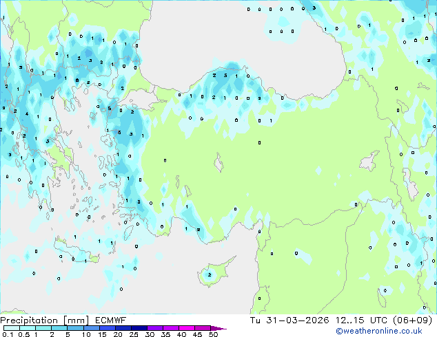Click the 'Precipitation [mm]' title text
The height and width of the screenshot is (337, 437).
point(44,320)
